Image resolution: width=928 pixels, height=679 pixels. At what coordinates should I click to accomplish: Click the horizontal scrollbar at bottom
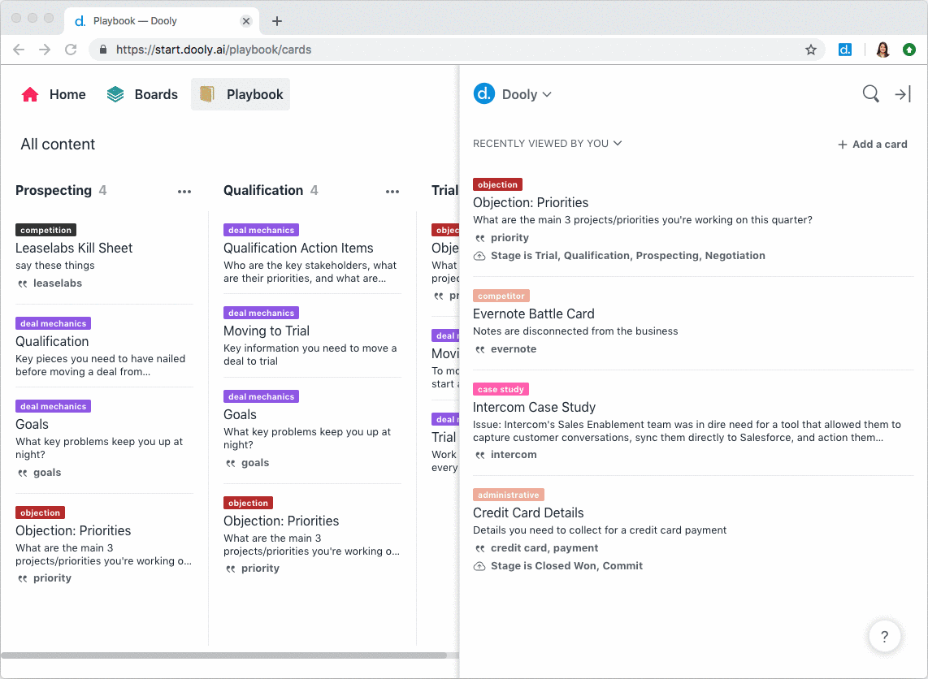223,655
